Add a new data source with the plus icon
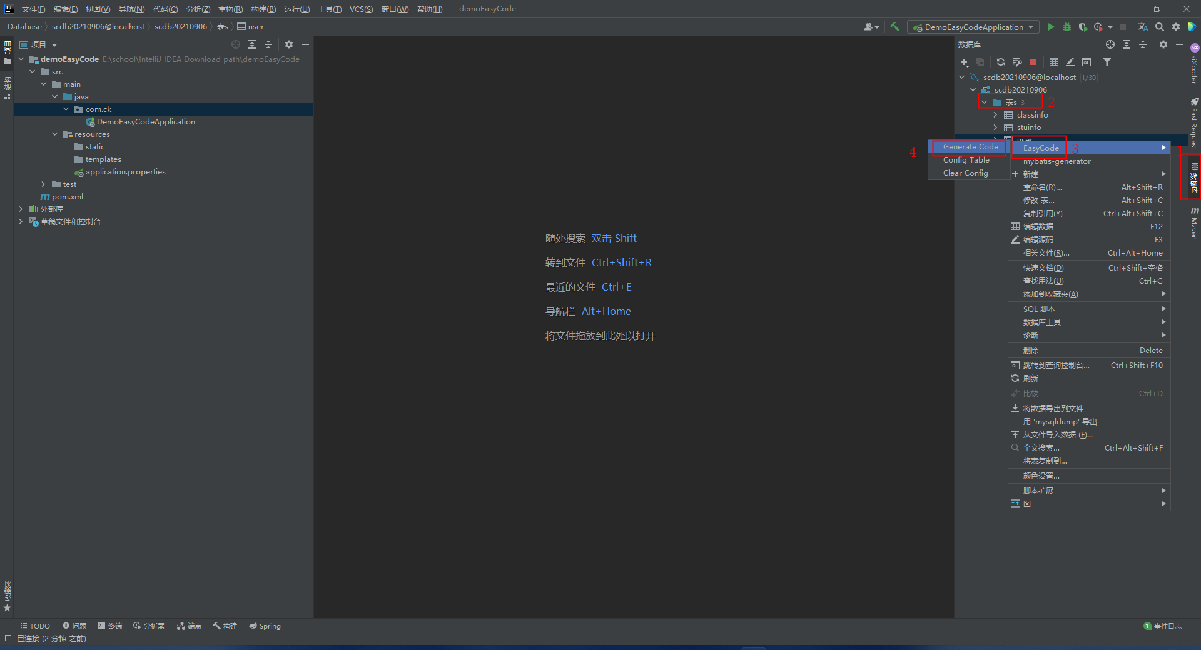The height and width of the screenshot is (650, 1201). click(964, 62)
